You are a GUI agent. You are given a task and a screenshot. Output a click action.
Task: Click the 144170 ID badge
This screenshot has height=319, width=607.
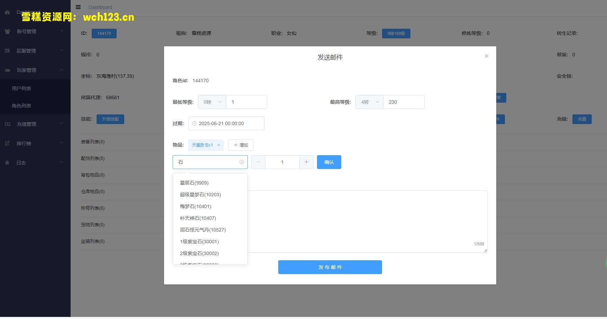(x=104, y=34)
